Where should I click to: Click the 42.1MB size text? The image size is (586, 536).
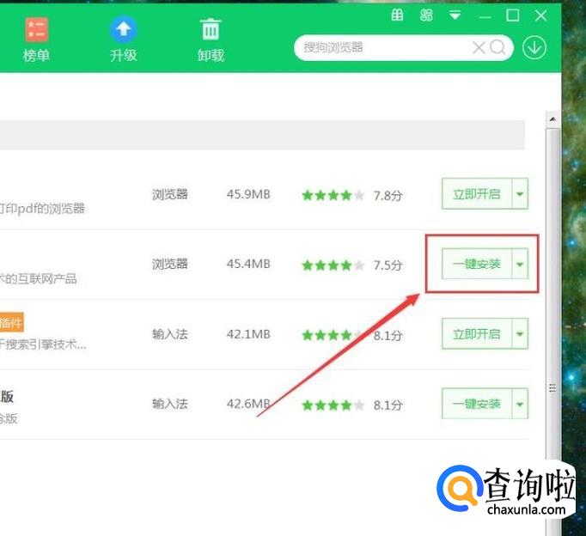coord(248,334)
